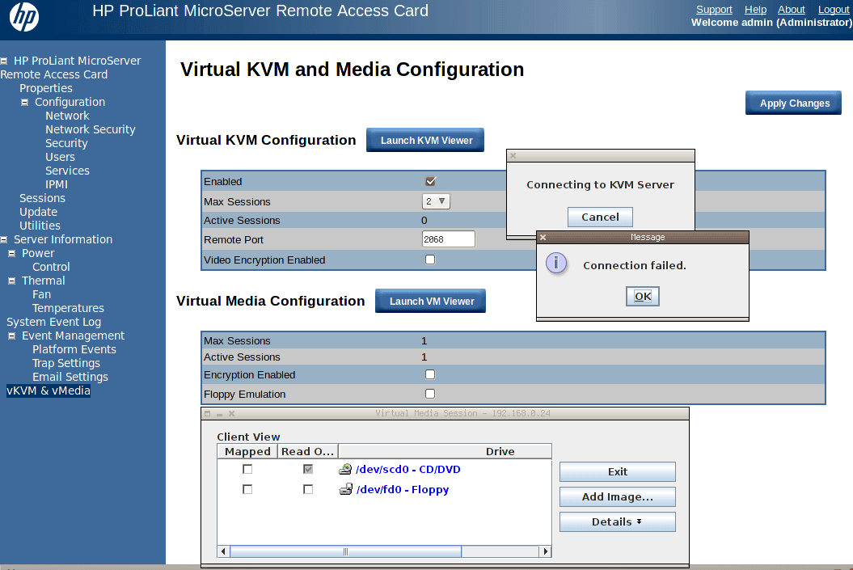Click the Drive column header
Viewport: 853px width, 570px height.
click(x=445, y=451)
